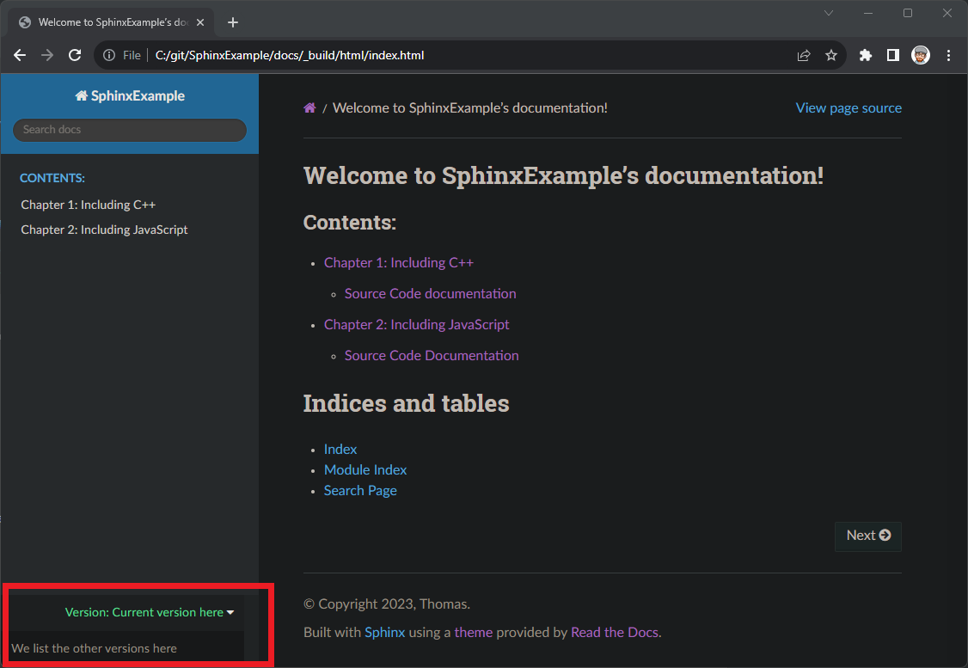Click the 'Search Page' link

click(x=360, y=490)
